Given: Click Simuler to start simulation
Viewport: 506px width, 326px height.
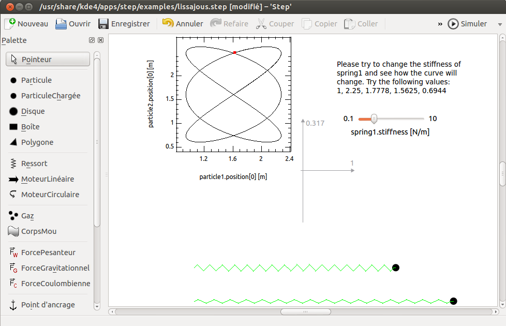Looking at the screenshot, I should pyautogui.click(x=468, y=24).
